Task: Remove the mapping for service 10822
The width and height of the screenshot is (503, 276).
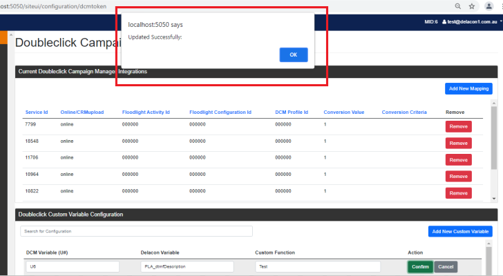Action: 458,193
